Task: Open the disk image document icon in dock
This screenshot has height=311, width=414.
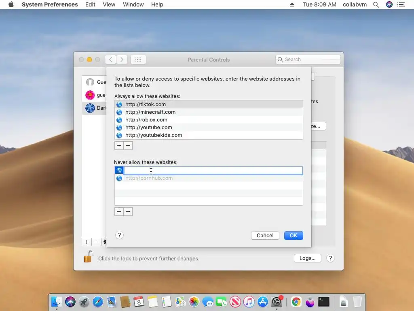Action: (344, 302)
